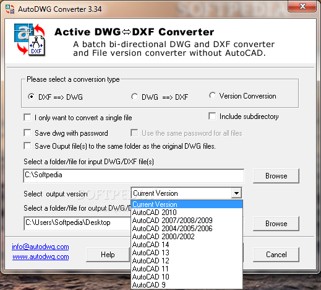This screenshot has width=321, height=290.
Task: Click the AutoDWG title bar app icon
Action: tap(10, 9)
